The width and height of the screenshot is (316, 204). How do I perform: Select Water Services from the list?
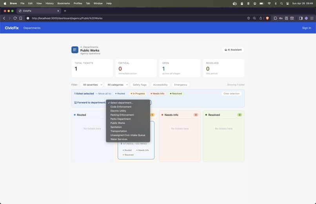click(x=128, y=139)
